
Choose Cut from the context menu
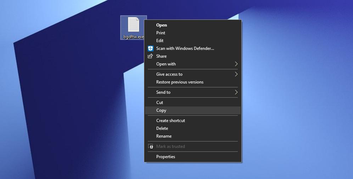click(193, 103)
